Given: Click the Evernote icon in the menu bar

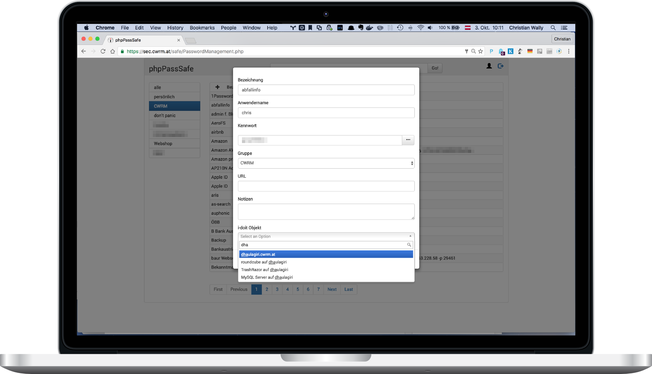Looking at the screenshot, I should (361, 28).
